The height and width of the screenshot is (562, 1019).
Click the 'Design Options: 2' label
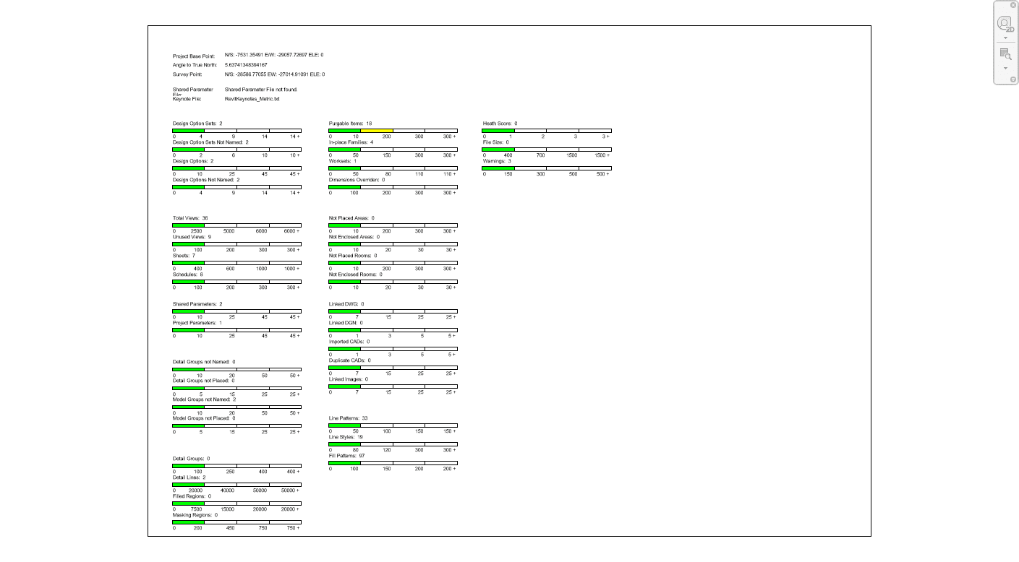tap(193, 161)
